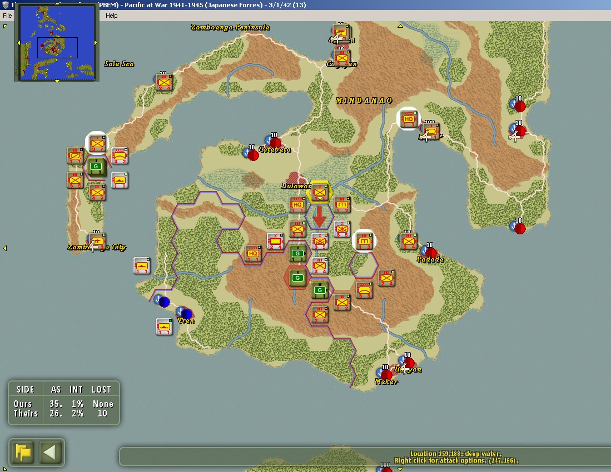Click the minimap overview thumbnail

click(57, 43)
